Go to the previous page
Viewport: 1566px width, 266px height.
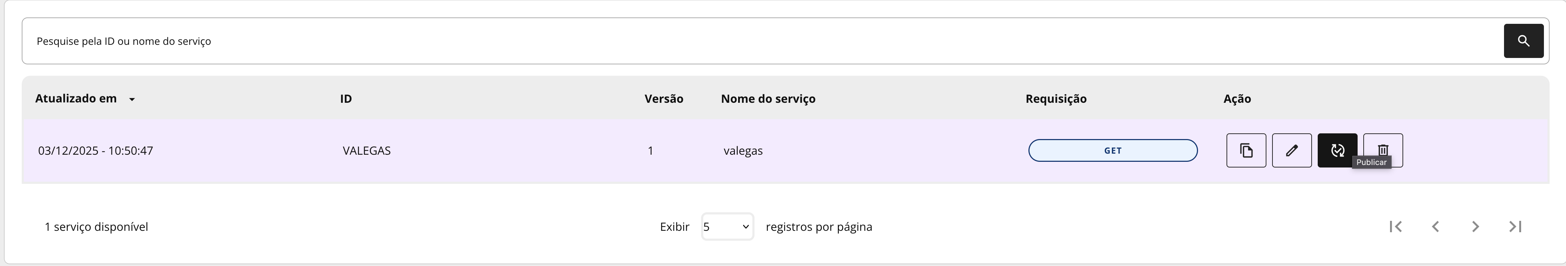click(1435, 227)
